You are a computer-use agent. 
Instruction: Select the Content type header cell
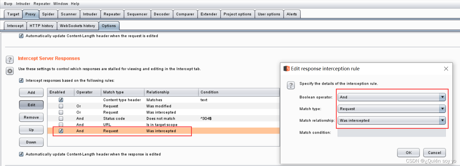point(122,100)
